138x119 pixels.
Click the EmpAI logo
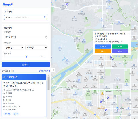point(8,4)
